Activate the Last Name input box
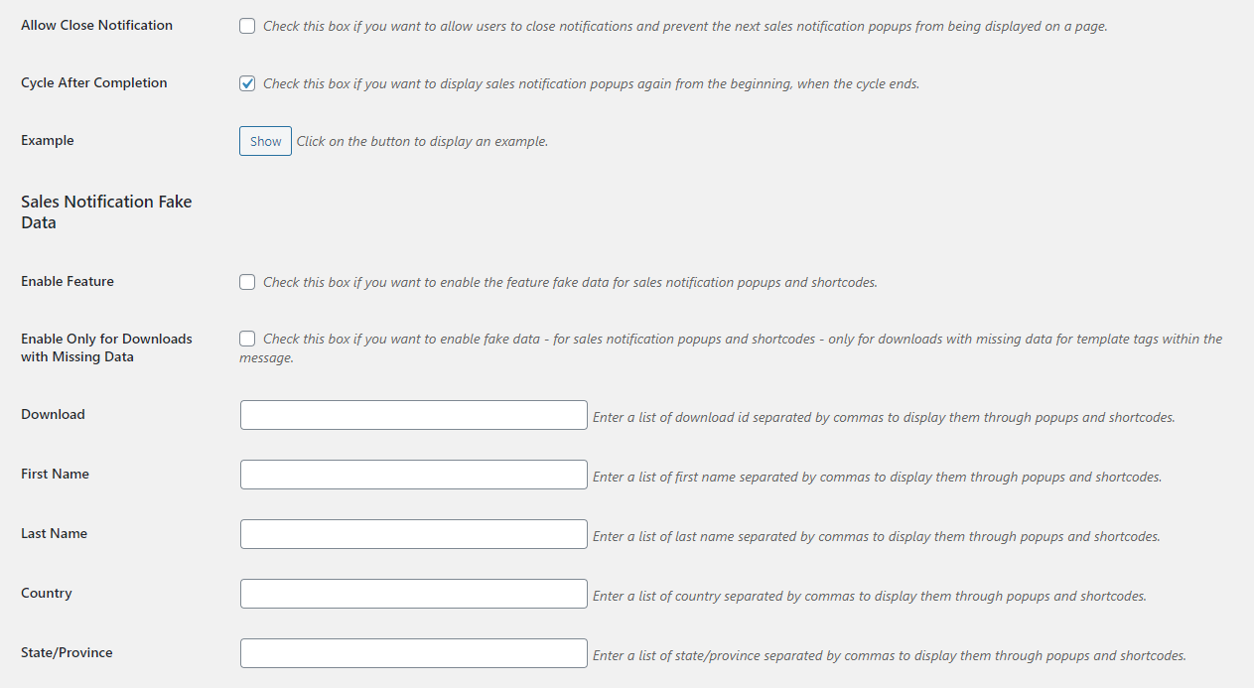Screen dimensions: 1254x688 pyautogui.click(x=414, y=534)
